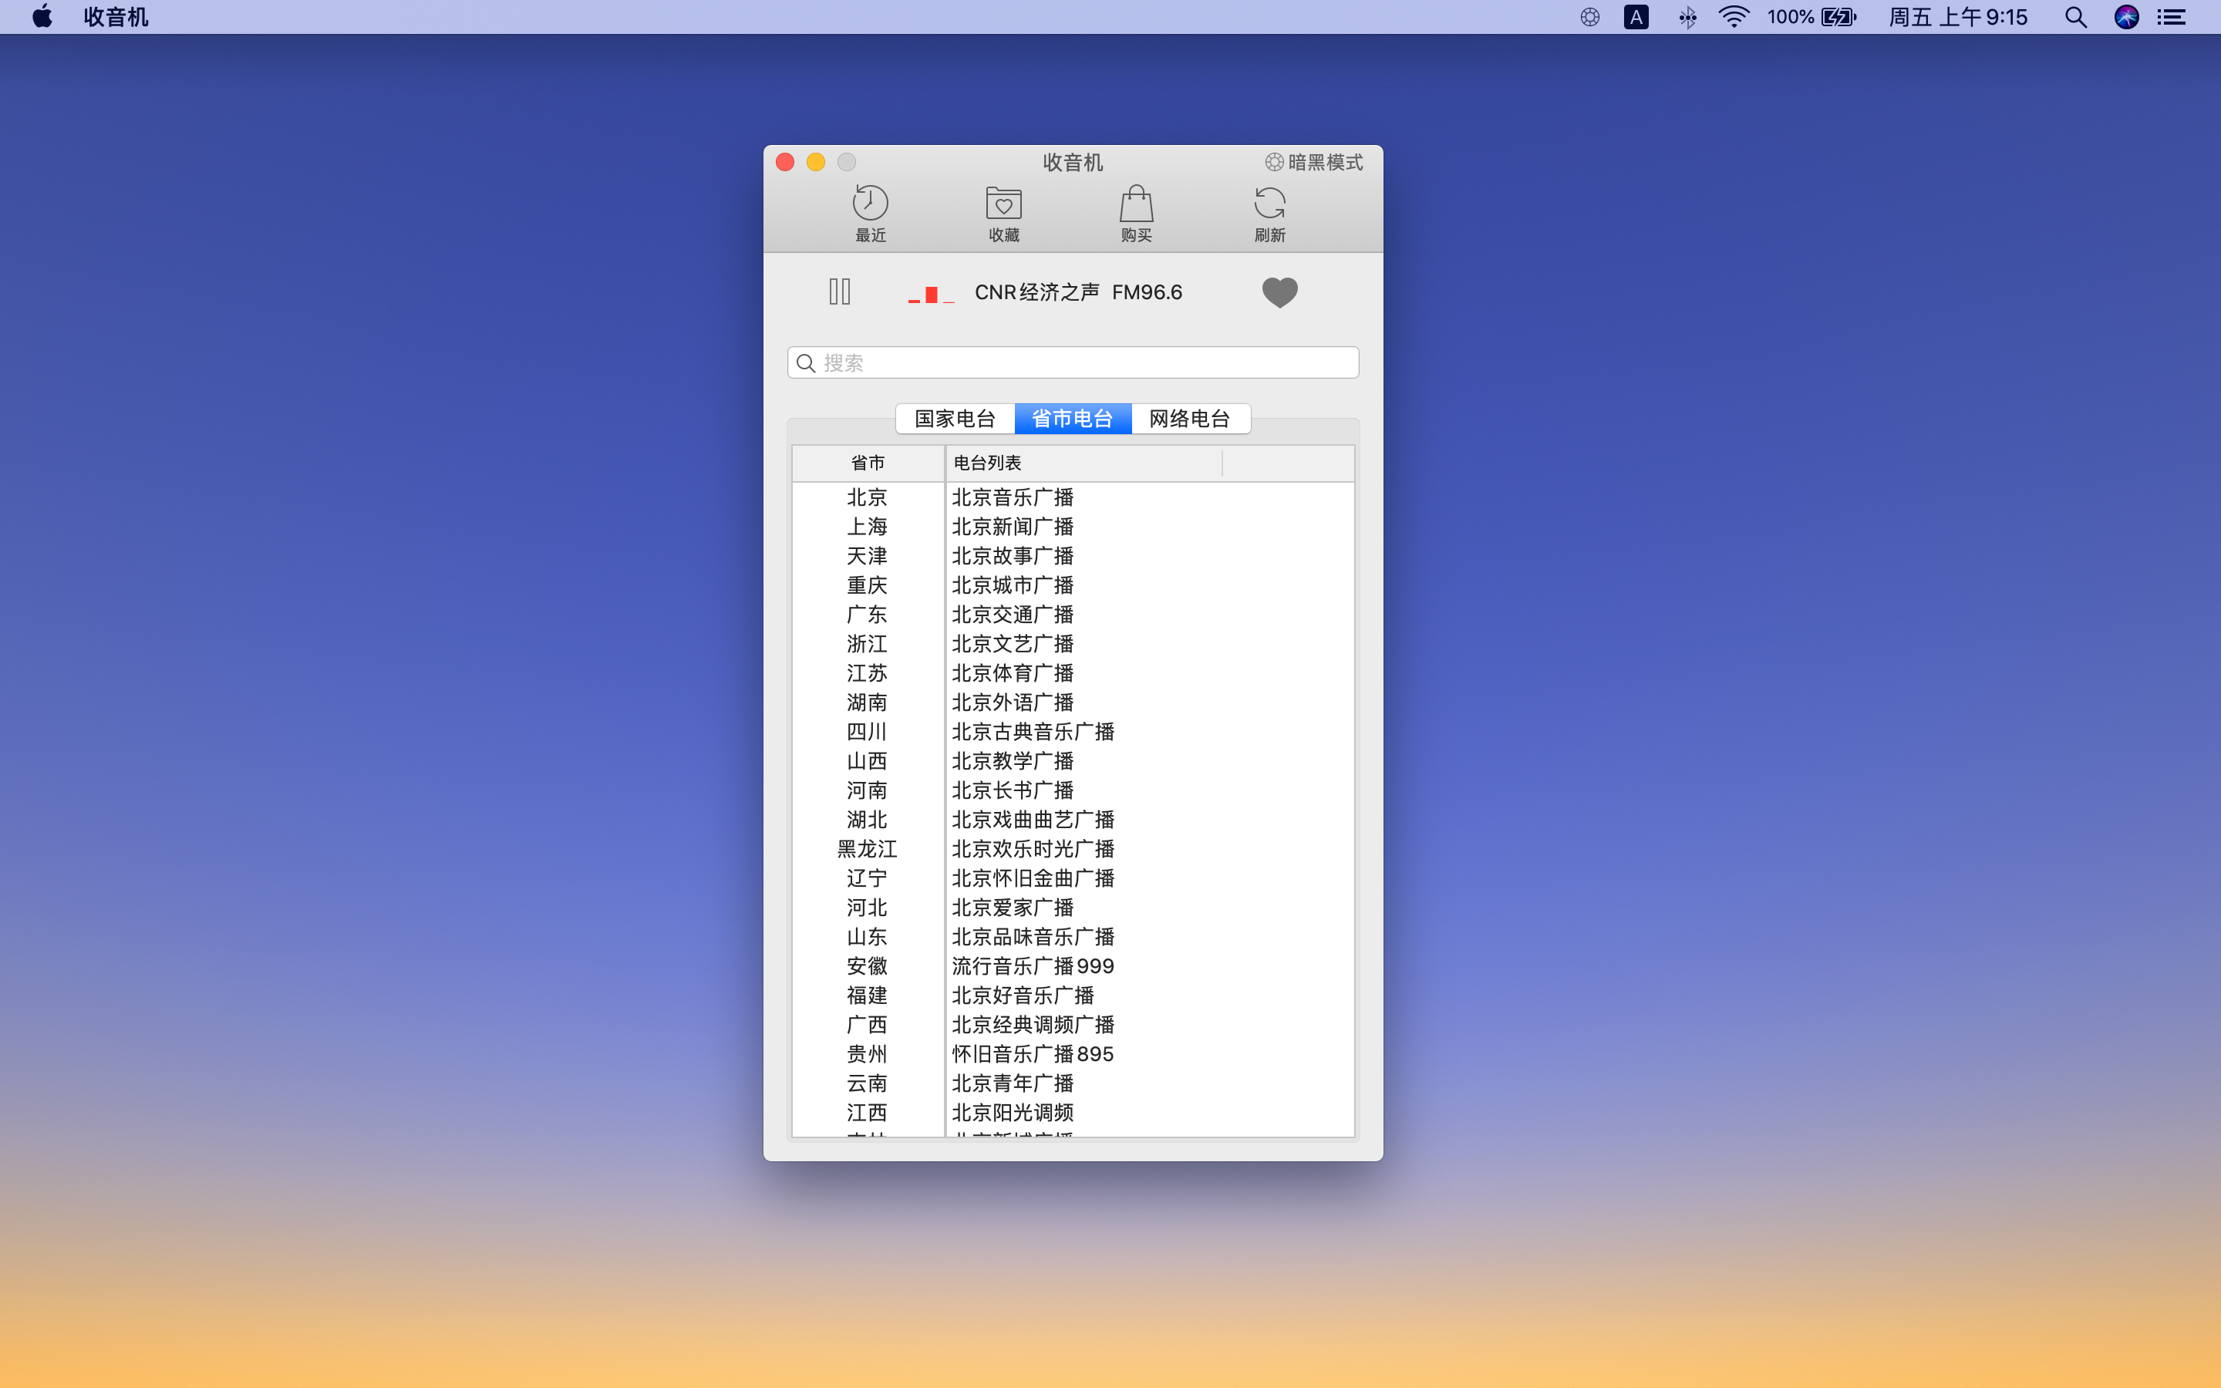Select province 北京 in the list
Screen dimensions: 2221x1388
[x=868, y=497]
